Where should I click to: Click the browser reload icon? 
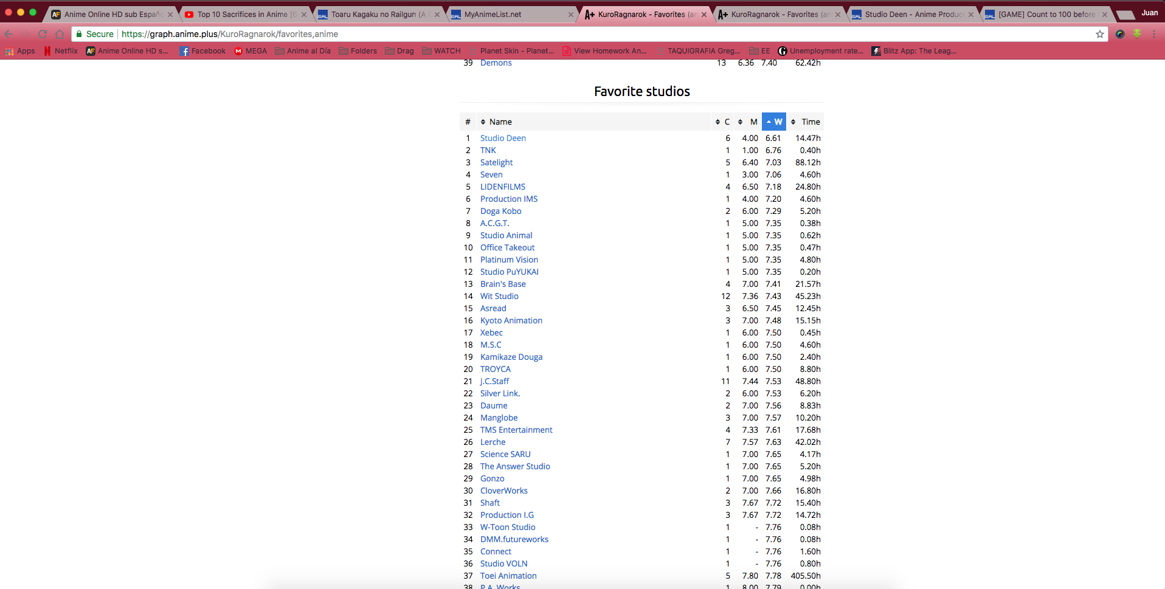point(43,34)
